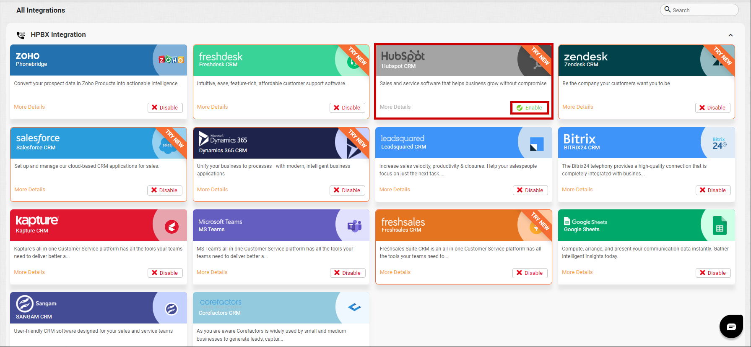751x347 pixels.
Task: Disable the Bitrix24 CRM integration
Action: point(713,190)
